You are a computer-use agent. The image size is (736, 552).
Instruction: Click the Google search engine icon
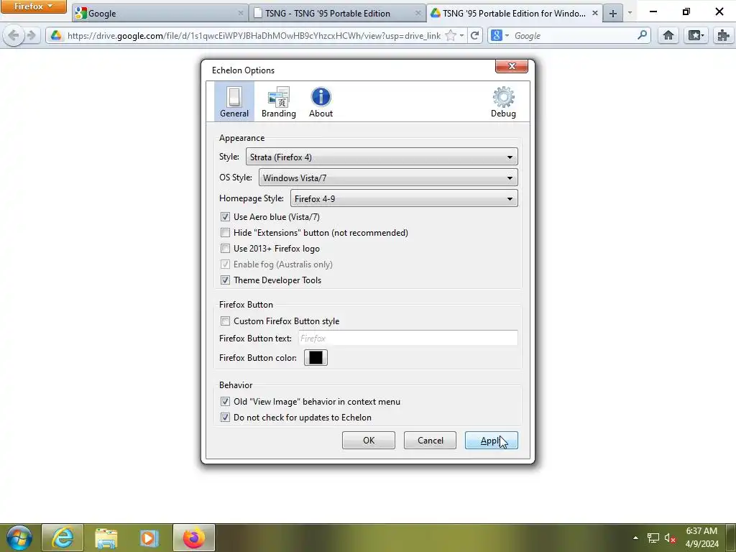pos(497,35)
